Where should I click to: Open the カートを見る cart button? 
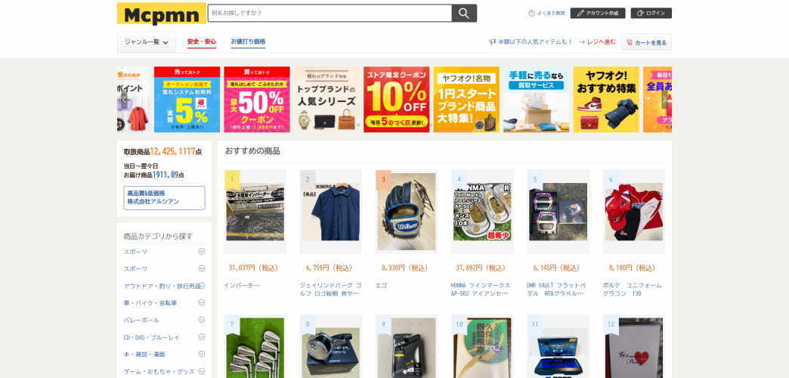(646, 43)
